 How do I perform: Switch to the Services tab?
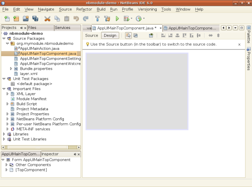click(x=68, y=28)
